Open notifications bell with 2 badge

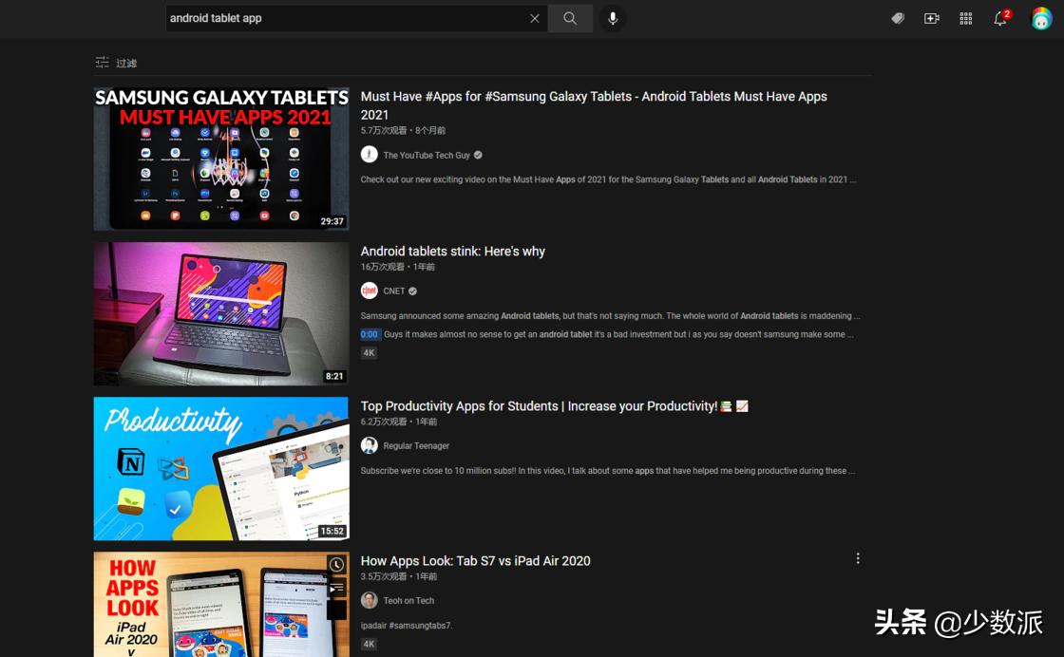click(x=1001, y=18)
